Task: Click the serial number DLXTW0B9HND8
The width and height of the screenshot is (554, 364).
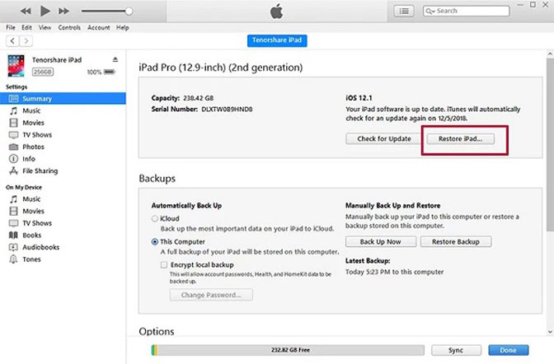Action: pyautogui.click(x=227, y=109)
